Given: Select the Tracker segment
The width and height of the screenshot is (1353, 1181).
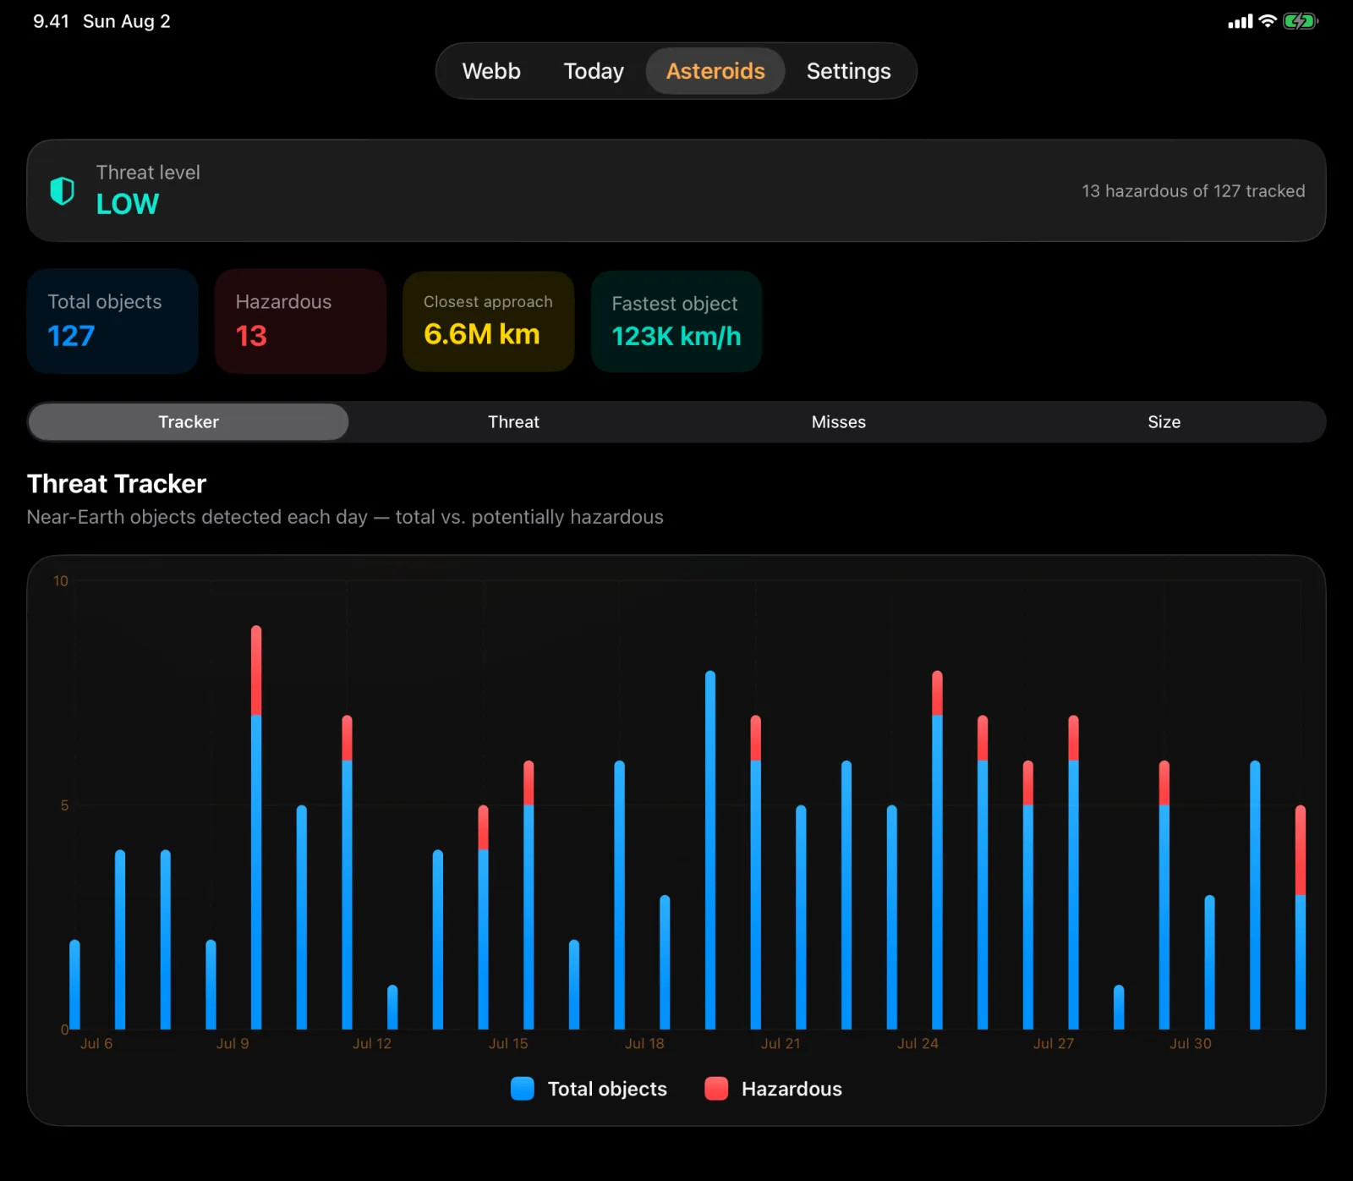Looking at the screenshot, I should [x=189, y=422].
